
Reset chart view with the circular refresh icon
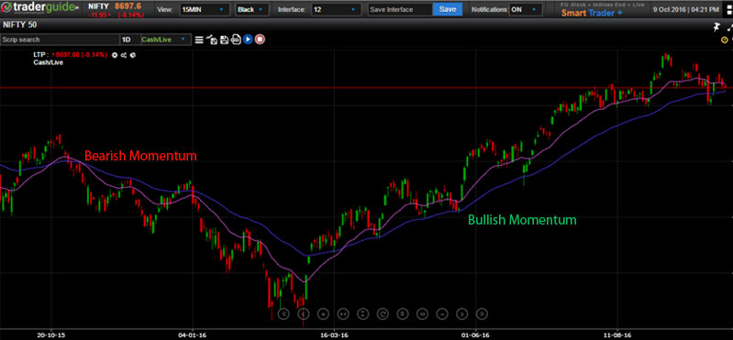point(383,313)
